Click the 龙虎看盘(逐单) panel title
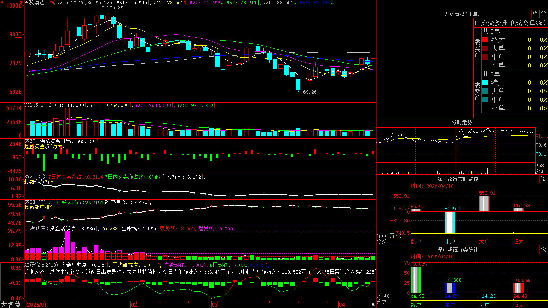The width and height of the screenshot is (548, 308). click(462, 14)
